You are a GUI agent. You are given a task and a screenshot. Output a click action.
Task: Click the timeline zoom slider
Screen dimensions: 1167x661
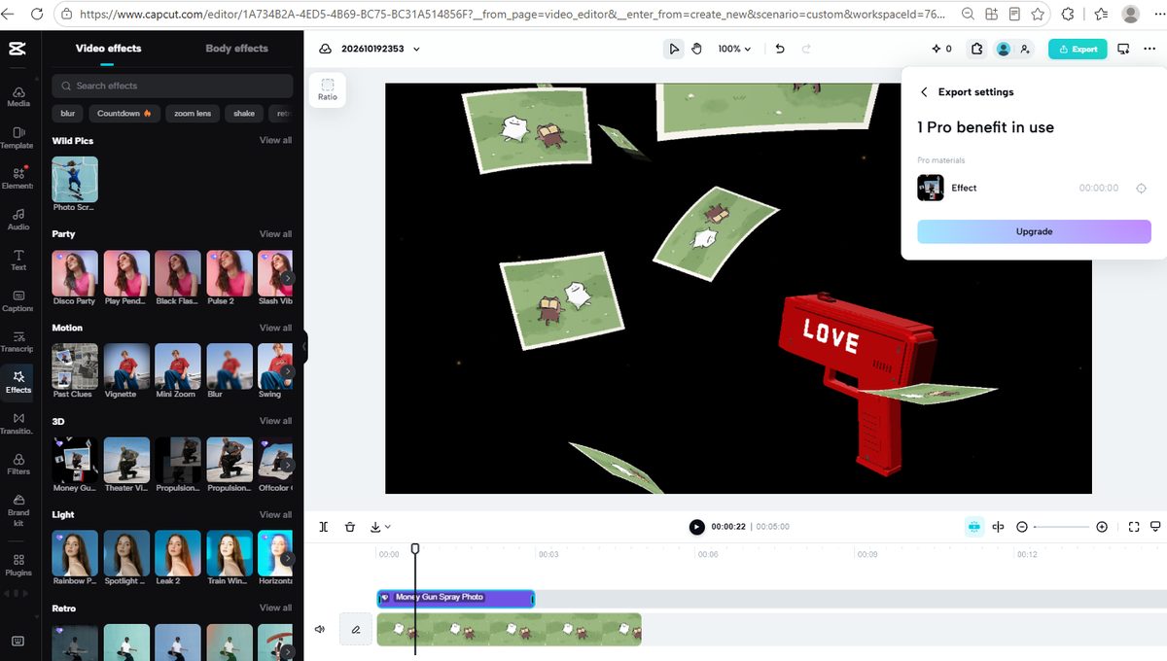1062,527
